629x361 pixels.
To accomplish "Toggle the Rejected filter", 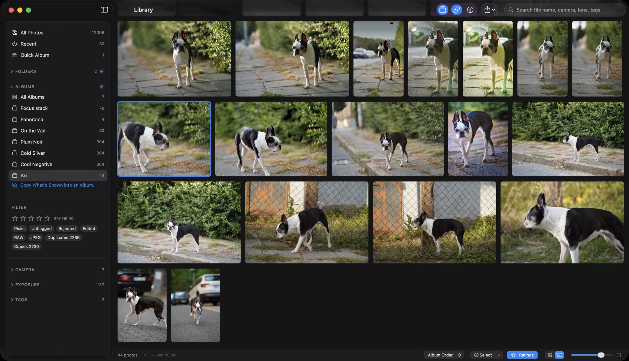I will pos(67,229).
